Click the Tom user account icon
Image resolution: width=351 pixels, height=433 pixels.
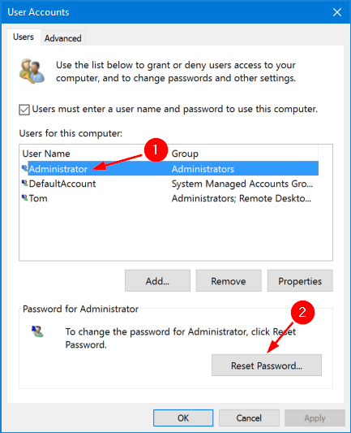pos(25,197)
